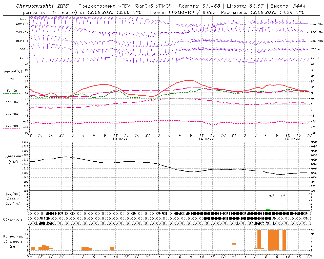Screen dimensions: 324x259
Task: Click the 'Ветер' wind panel label
Action: 24,19
